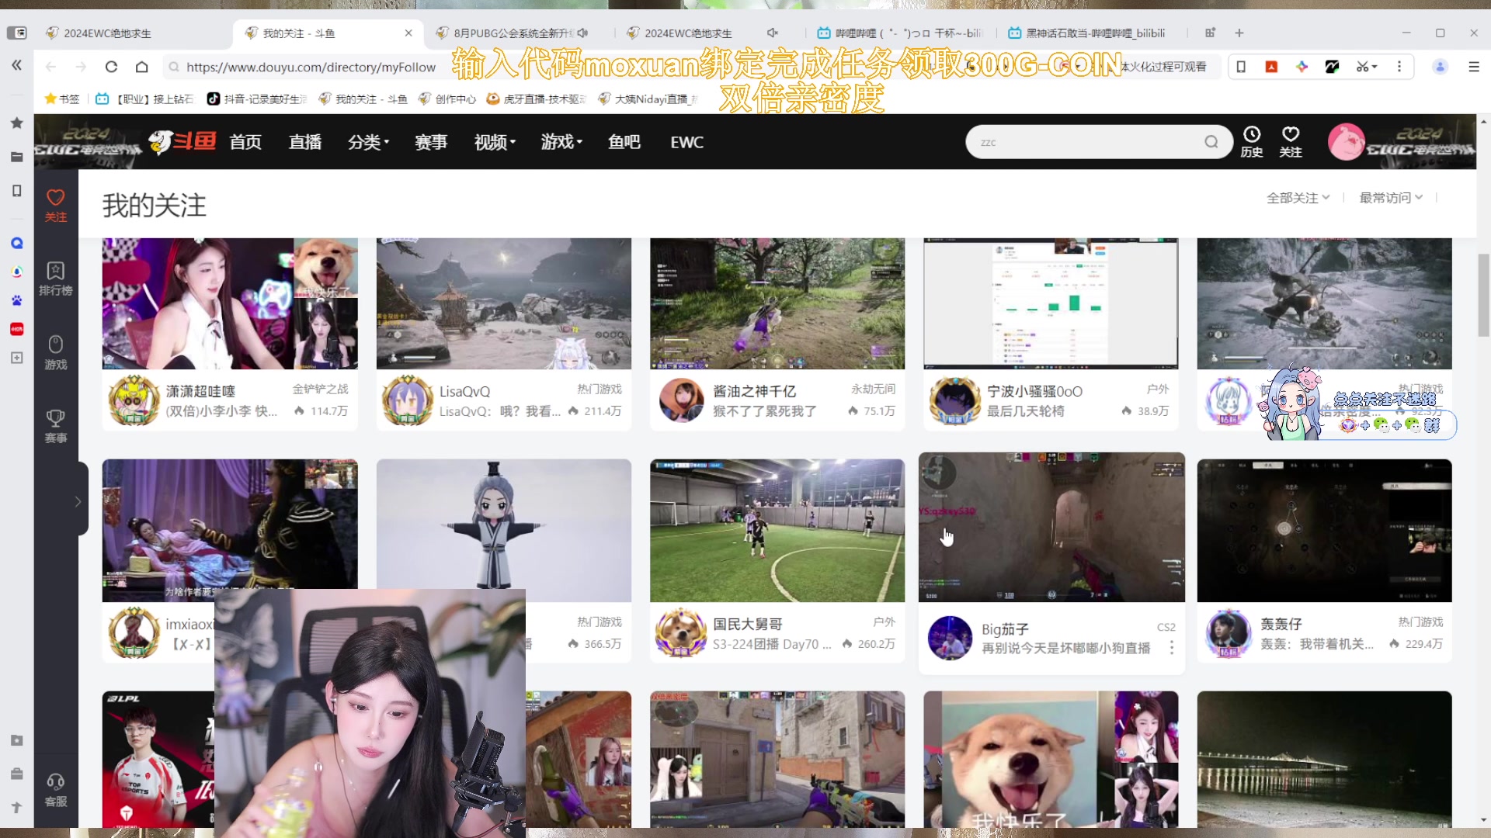Open EWC in Douyu navigation

[687, 142]
